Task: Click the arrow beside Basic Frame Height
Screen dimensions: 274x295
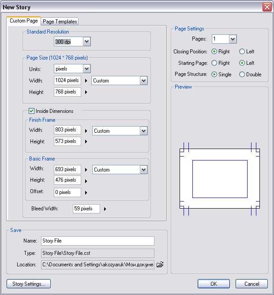Action: tap(86, 181)
